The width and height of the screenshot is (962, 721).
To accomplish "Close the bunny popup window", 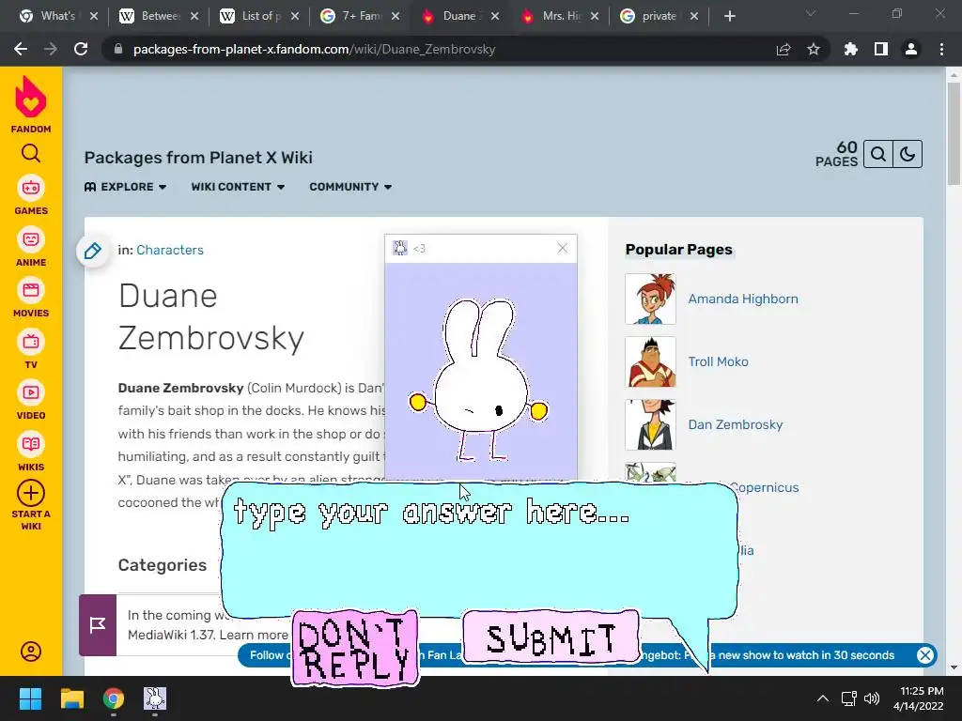I will pyautogui.click(x=563, y=248).
